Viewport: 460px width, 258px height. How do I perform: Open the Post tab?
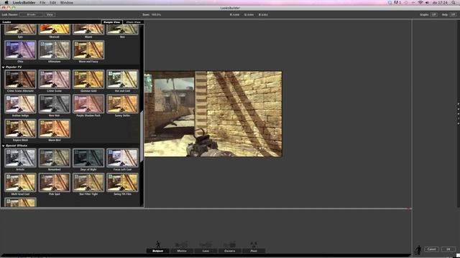click(x=254, y=251)
